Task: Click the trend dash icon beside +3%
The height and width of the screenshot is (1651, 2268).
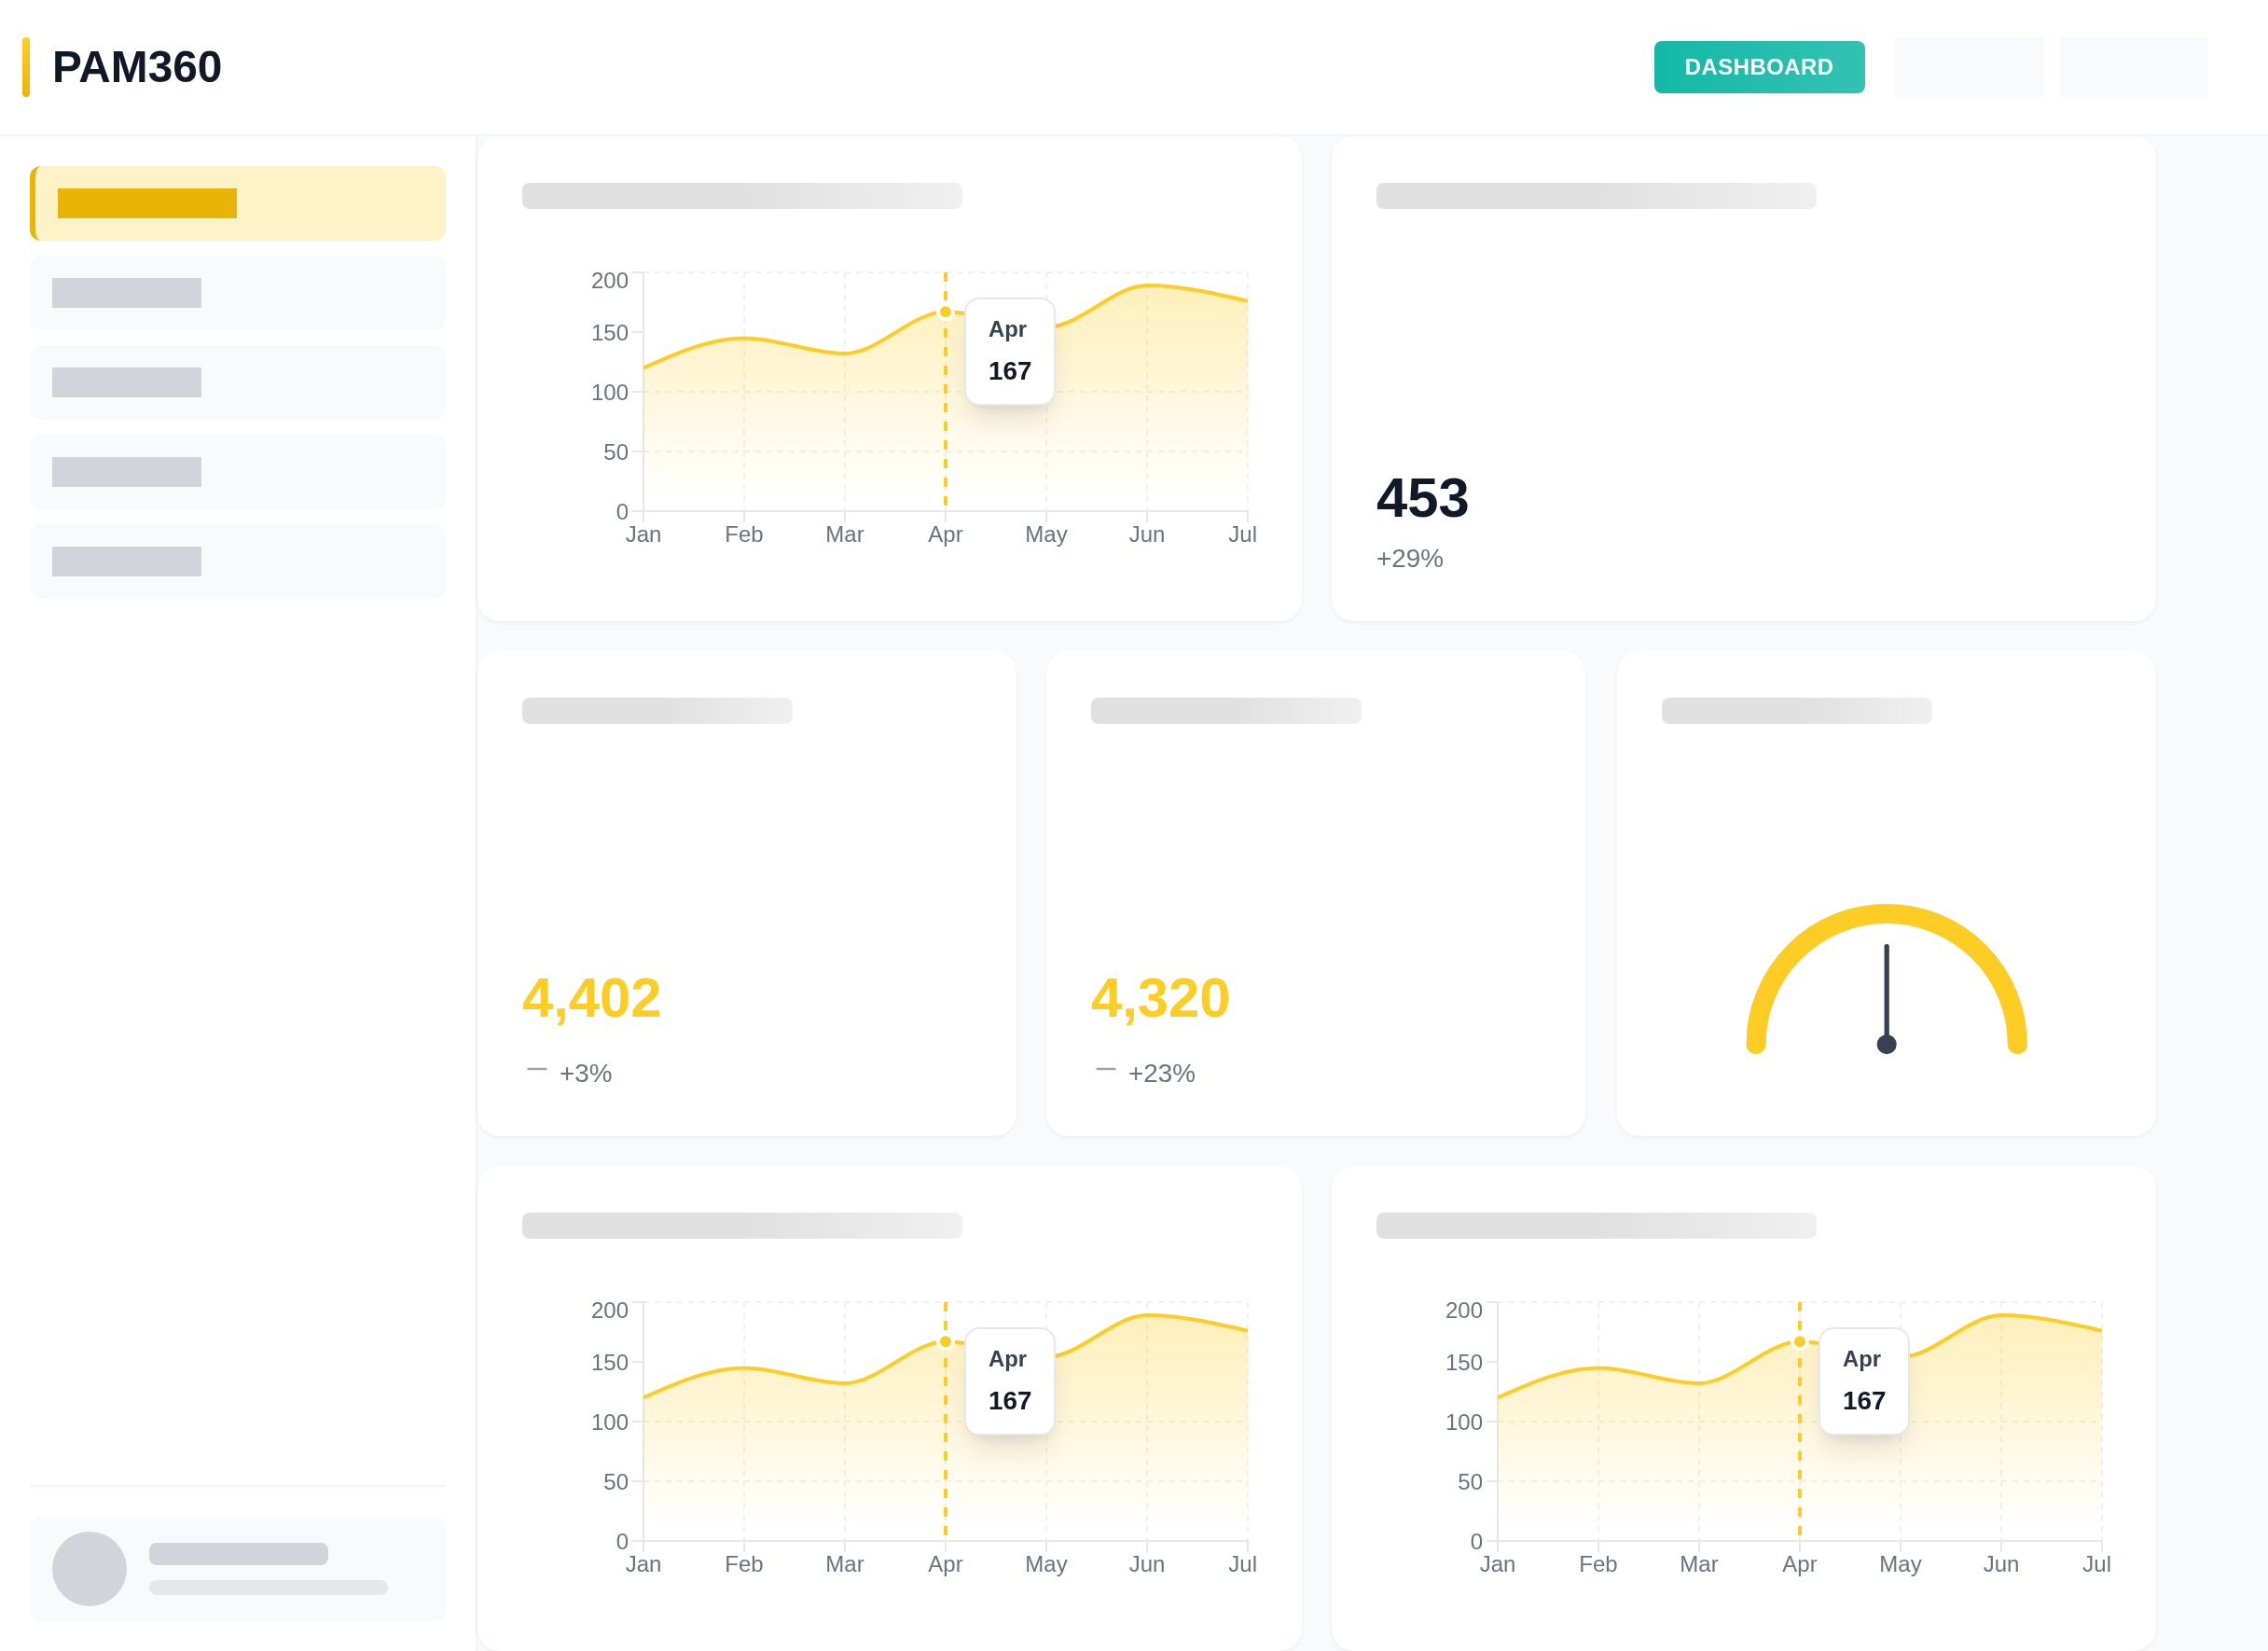Action: pos(537,1070)
